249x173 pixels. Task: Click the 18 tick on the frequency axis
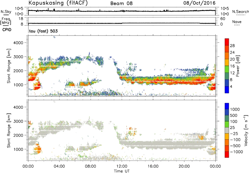tap(21, 19)
